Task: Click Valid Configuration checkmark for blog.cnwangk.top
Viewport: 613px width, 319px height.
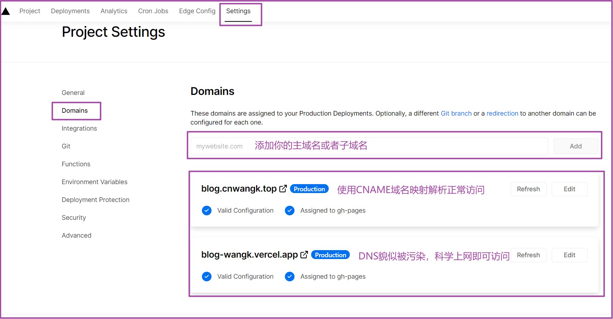Action: 207,211
